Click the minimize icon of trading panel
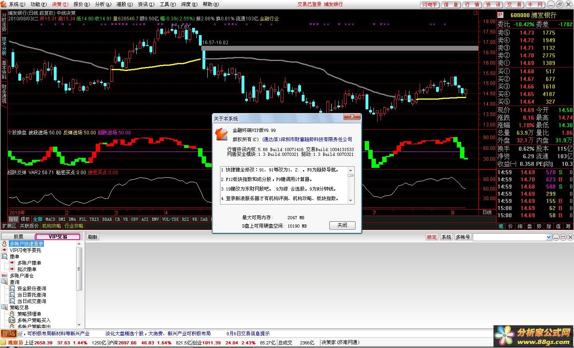 (557, 237)
